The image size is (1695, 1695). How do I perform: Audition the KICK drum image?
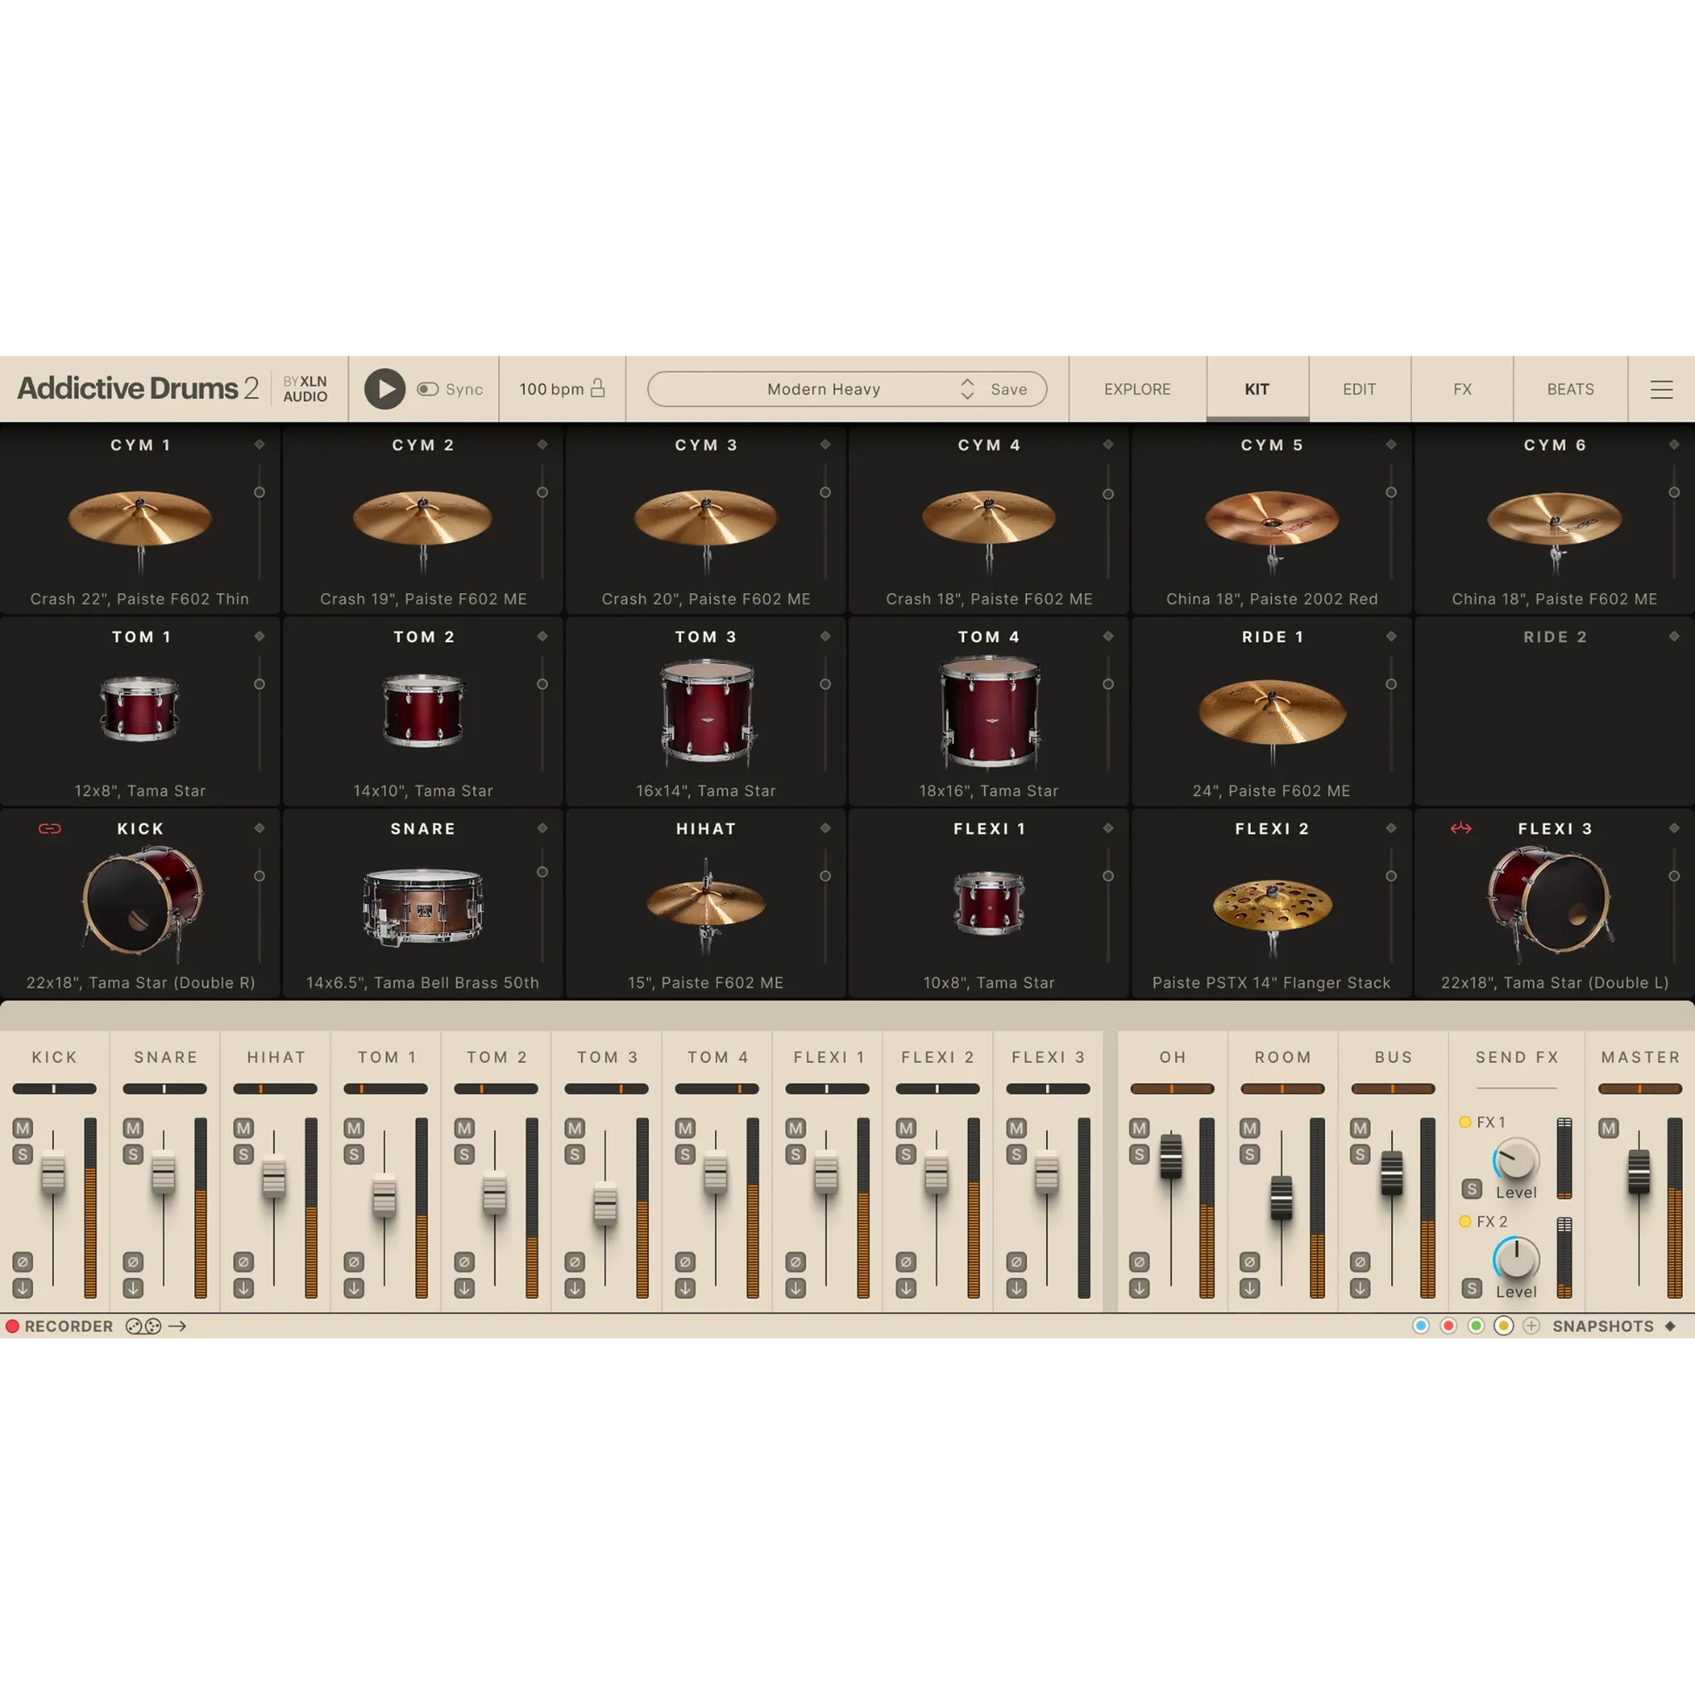pos(143,902)
